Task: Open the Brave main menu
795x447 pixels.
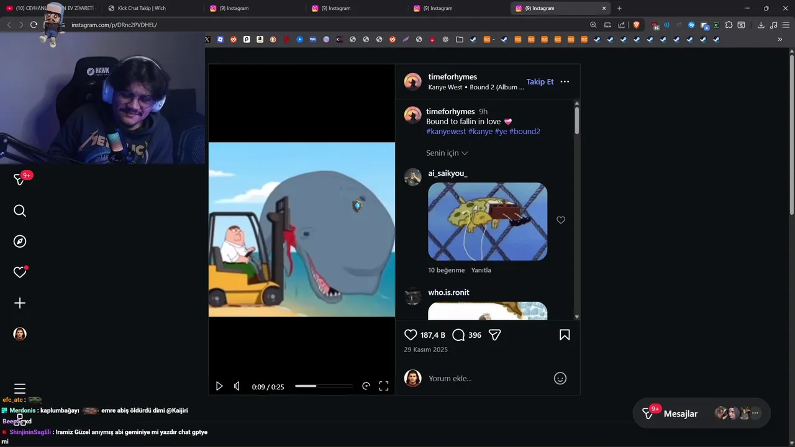Action: [x=786, y=25]
